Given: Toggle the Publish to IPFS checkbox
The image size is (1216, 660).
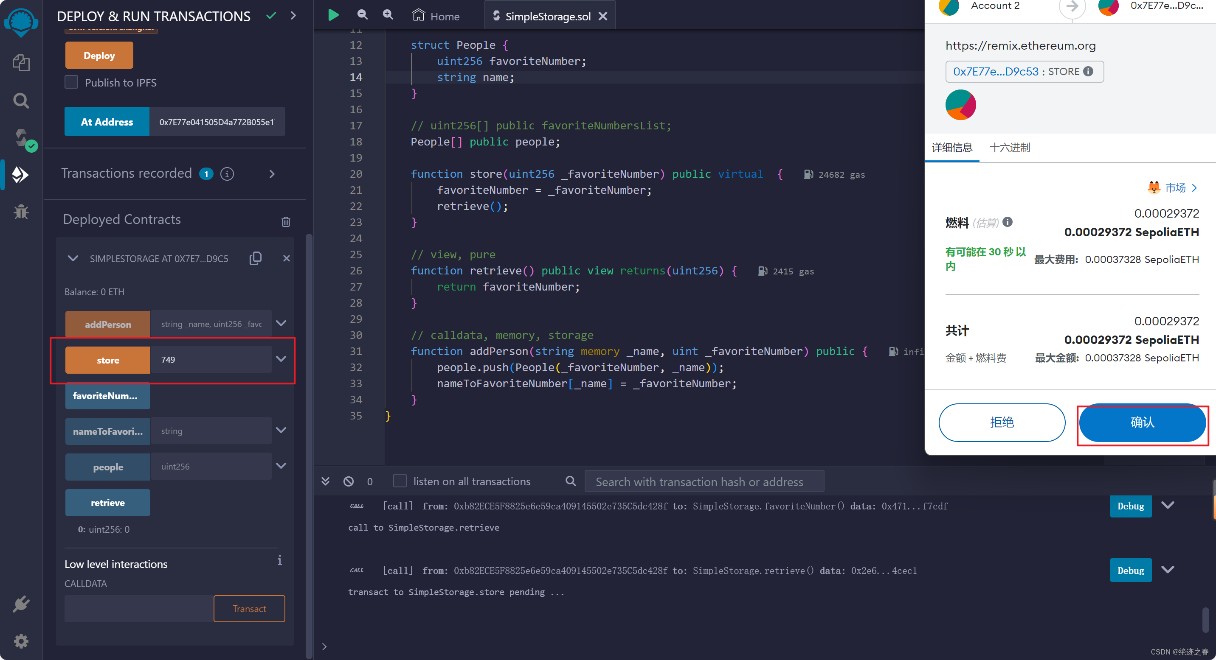Looking at the screenshot, I should (72, 82).
